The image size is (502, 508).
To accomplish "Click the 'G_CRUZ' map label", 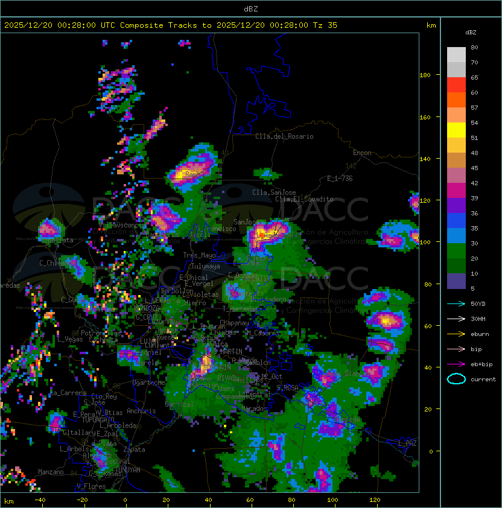I will (x=147, y=317).
